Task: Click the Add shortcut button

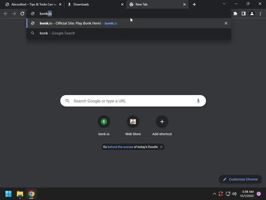Action: coord(162,126)
